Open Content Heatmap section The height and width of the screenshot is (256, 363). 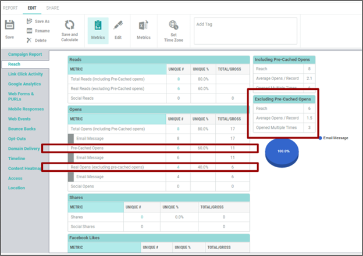25,168
